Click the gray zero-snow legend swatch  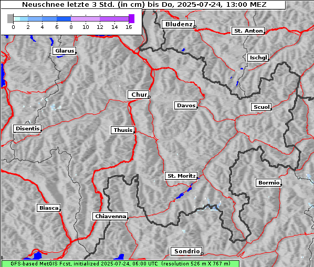[10, 18]
